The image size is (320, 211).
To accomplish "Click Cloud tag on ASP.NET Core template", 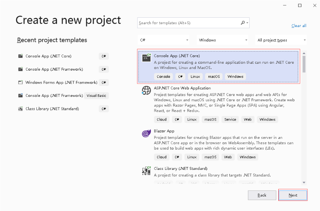I will 161,119.
